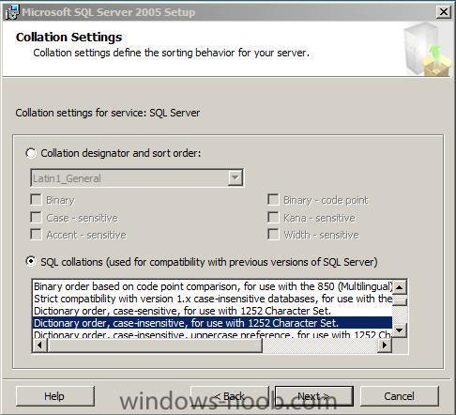Click the setup icon in the title bar
Image resolution: width=456 pixels, height=415 pixels.
(12, 12)
